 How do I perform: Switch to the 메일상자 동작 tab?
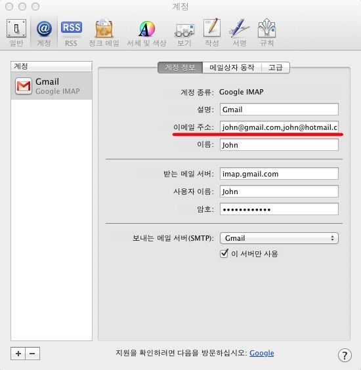coord(232,68)
